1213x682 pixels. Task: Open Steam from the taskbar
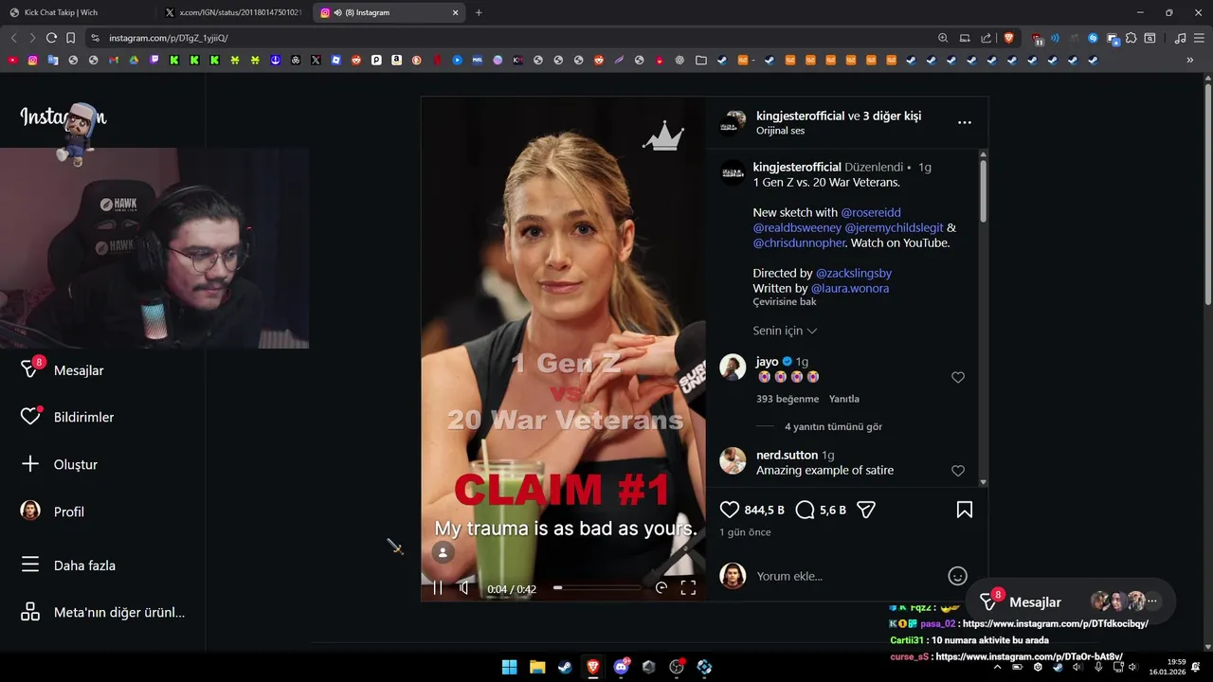coord(565,667)
